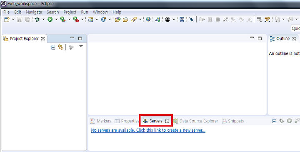This screenshot has width=300, height=152.
Task: Click the Step Return icon
Action: [x=249, y=19]
